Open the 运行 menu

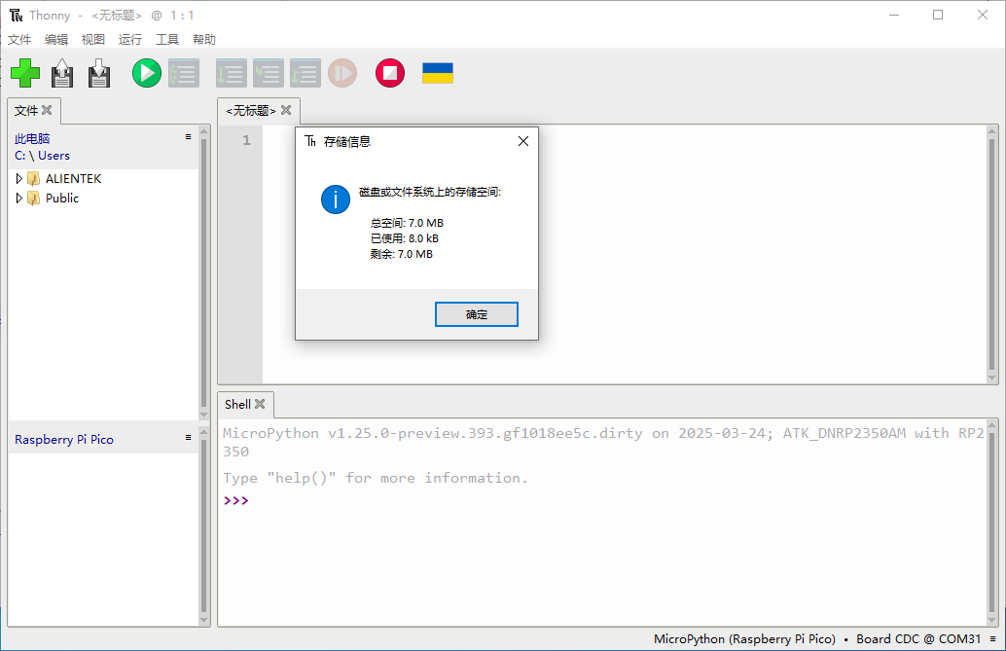click(x=130, y=39)
